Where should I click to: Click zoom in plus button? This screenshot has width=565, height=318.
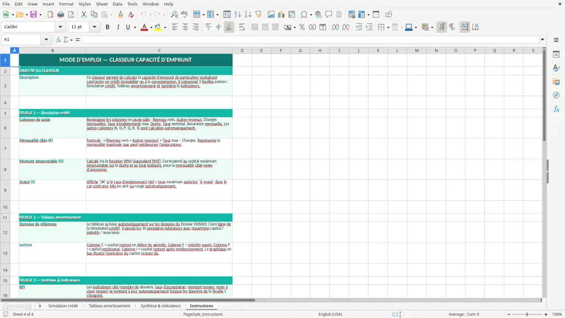[546, 314]
